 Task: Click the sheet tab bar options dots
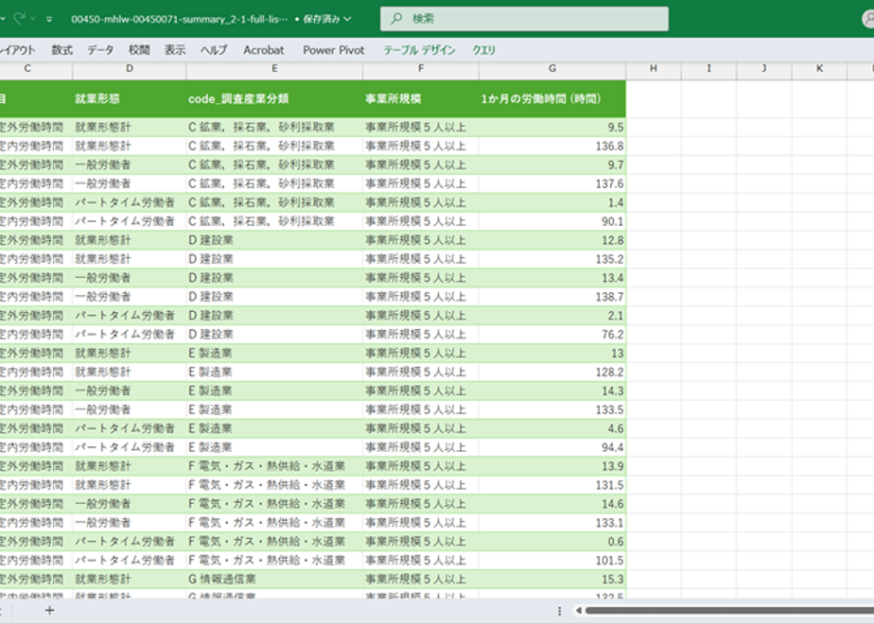point(559,611)
